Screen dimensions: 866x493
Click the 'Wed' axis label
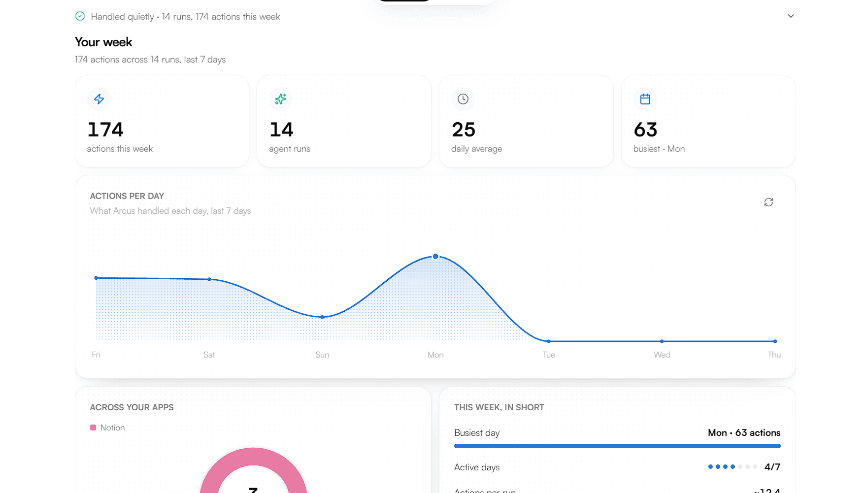coord(662,355)
